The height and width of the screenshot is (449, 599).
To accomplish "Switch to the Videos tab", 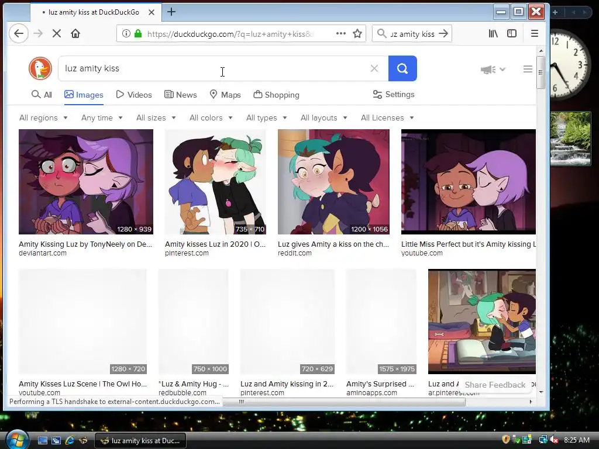I will 134,95.
